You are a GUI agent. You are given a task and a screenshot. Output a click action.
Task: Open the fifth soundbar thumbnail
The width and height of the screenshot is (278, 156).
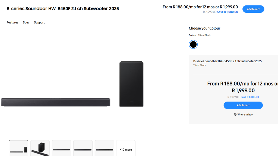coord(104,148)
